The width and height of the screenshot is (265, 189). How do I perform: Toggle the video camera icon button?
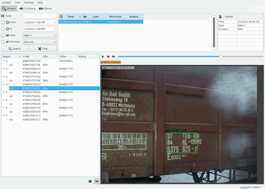tap(97, 181)
